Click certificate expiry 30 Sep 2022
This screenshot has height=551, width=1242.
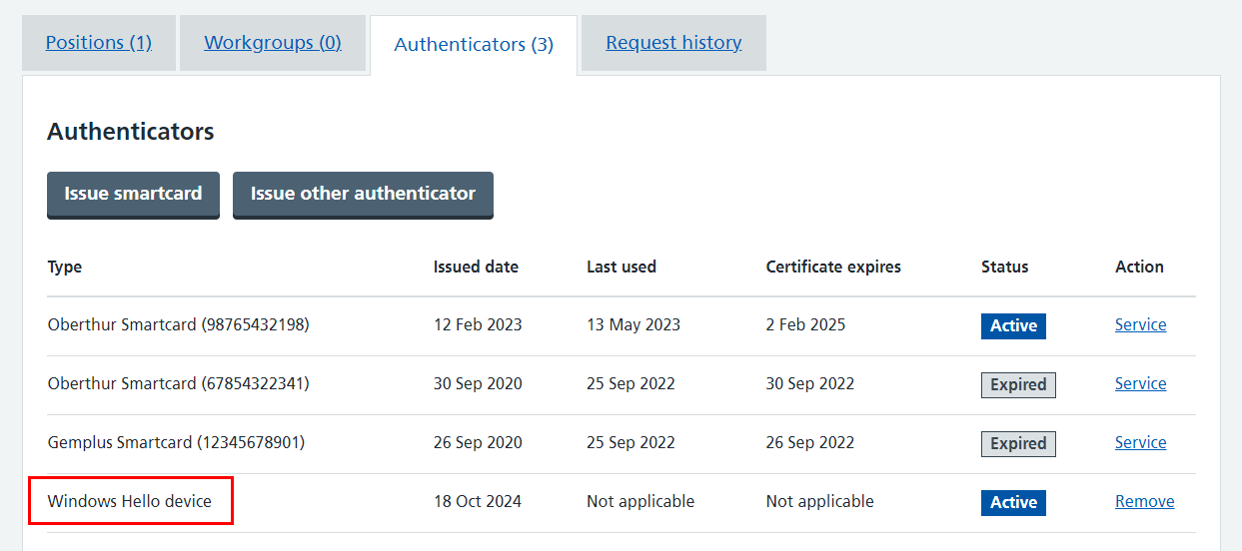point(810,384)
